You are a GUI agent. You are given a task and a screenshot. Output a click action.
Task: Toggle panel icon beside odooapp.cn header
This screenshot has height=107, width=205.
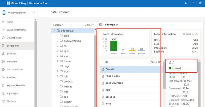pyautogui.click(x=101, y=25)
